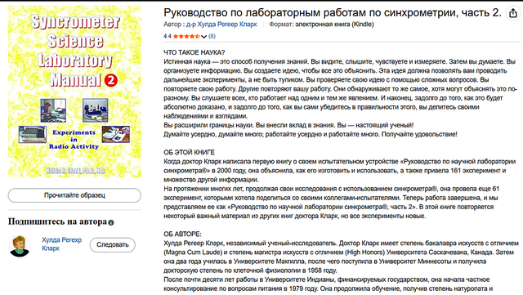Click the Подпишитесь на автора heading

(57, 221)
